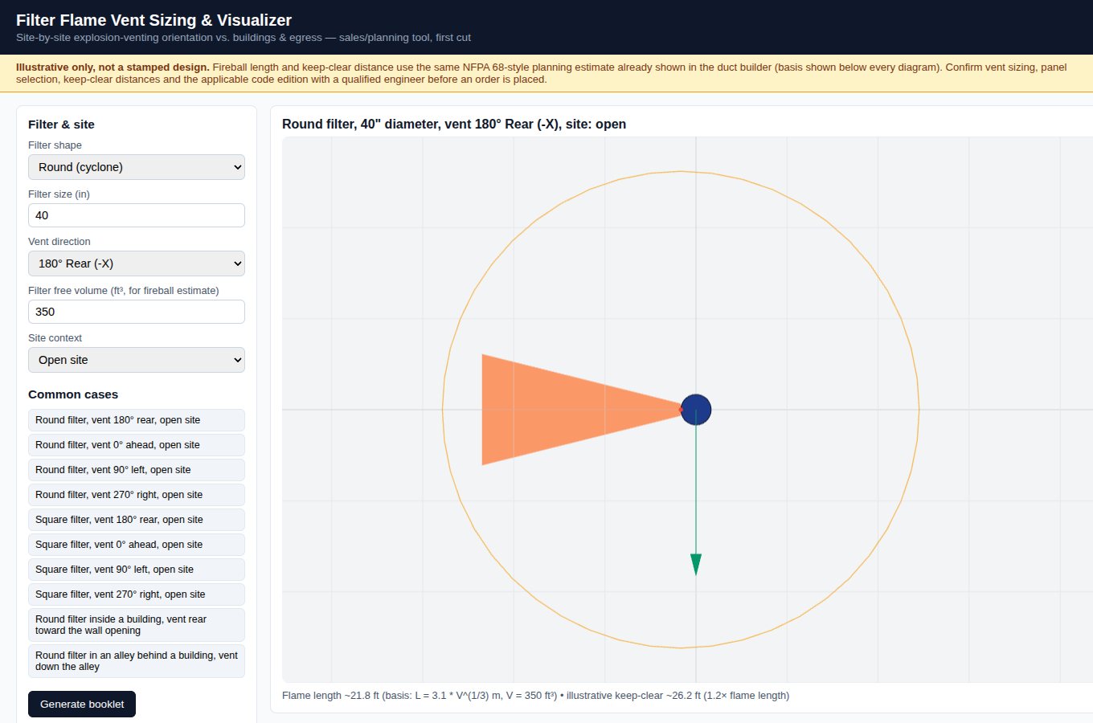The image size is (1093, 723).
Task: Click the 'Filter & site' heading
Action: (x=61, y=125)
